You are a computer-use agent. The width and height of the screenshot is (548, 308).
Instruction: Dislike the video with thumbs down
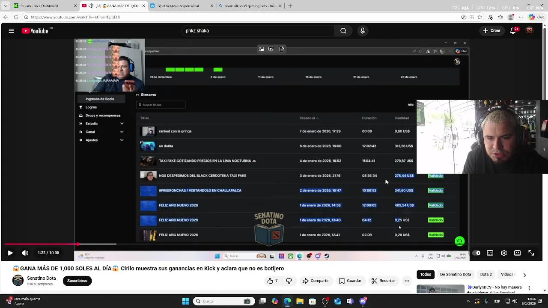tap(289, 281)
